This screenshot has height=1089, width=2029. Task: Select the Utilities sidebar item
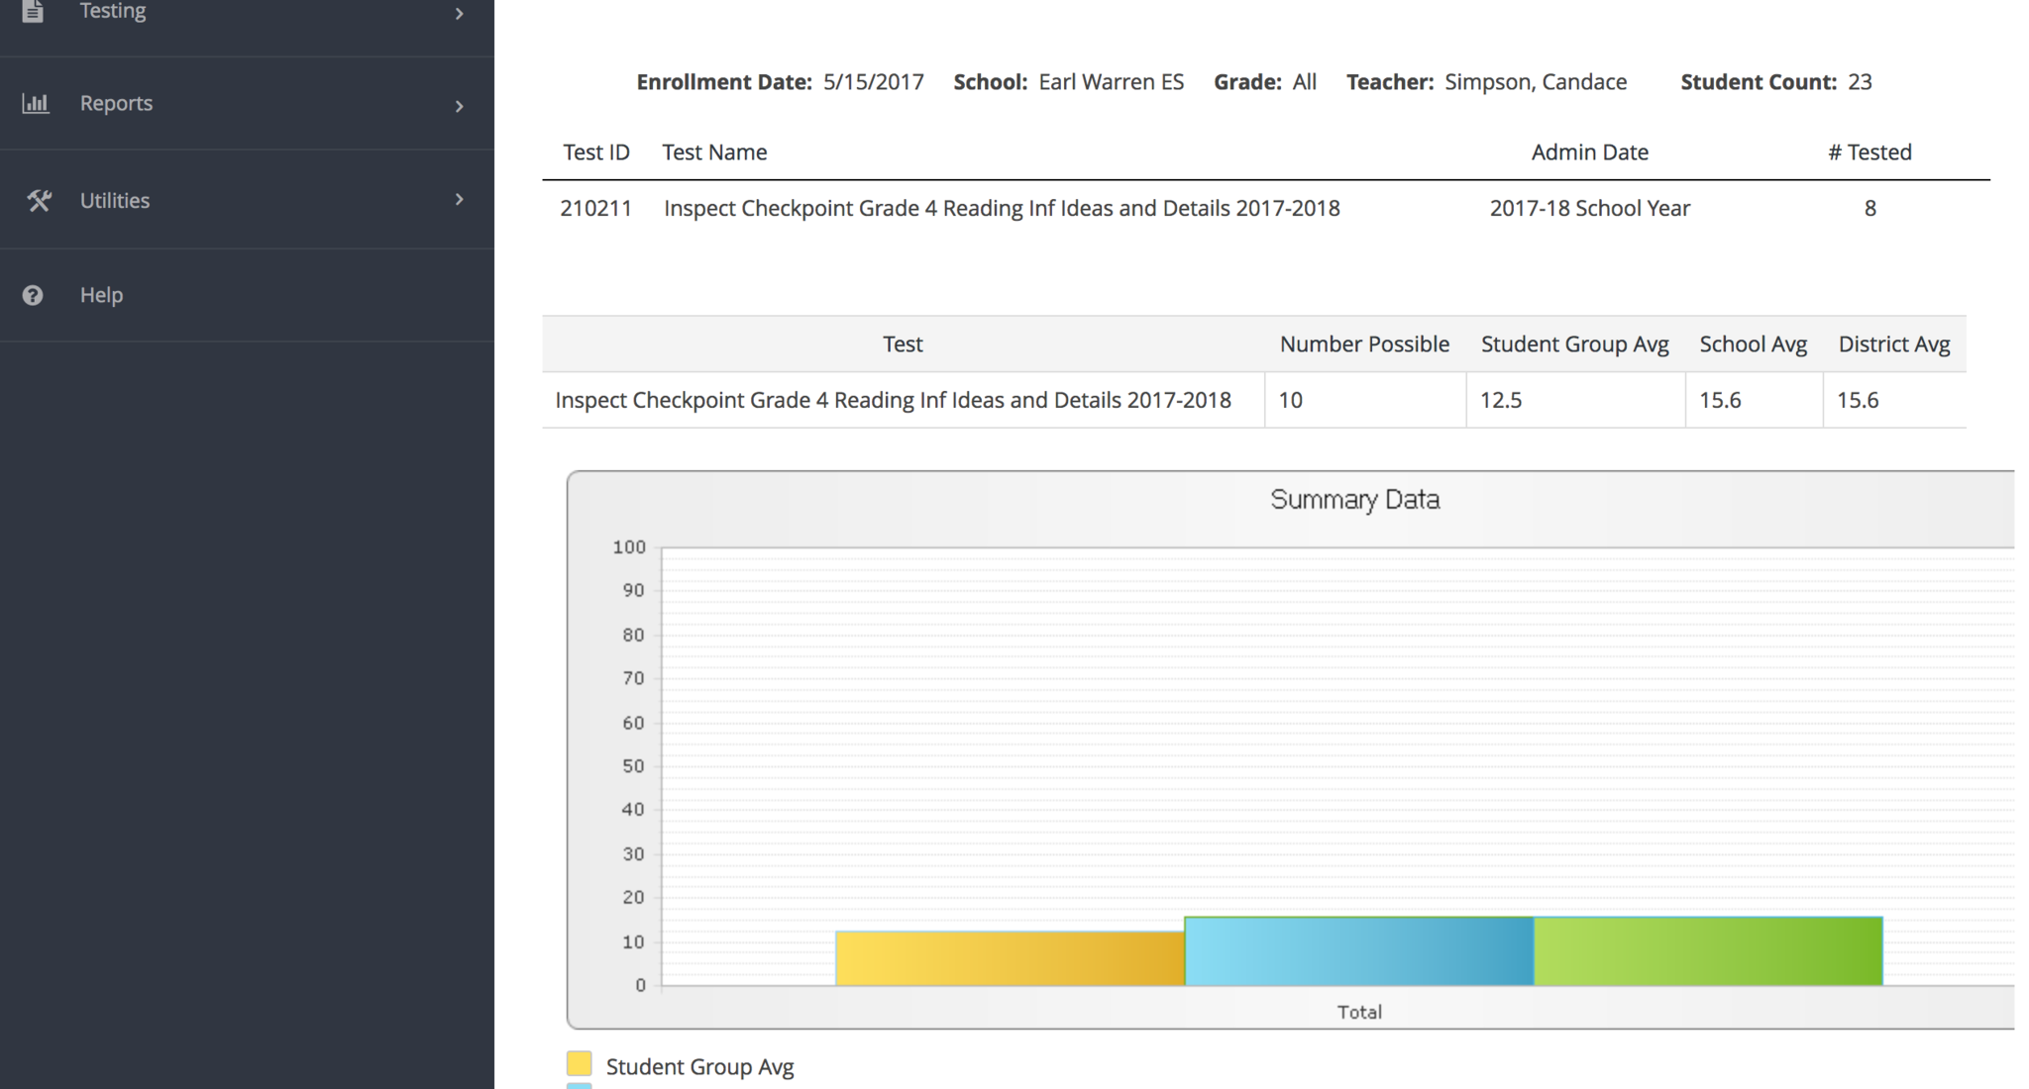click(x=115, y=200)
